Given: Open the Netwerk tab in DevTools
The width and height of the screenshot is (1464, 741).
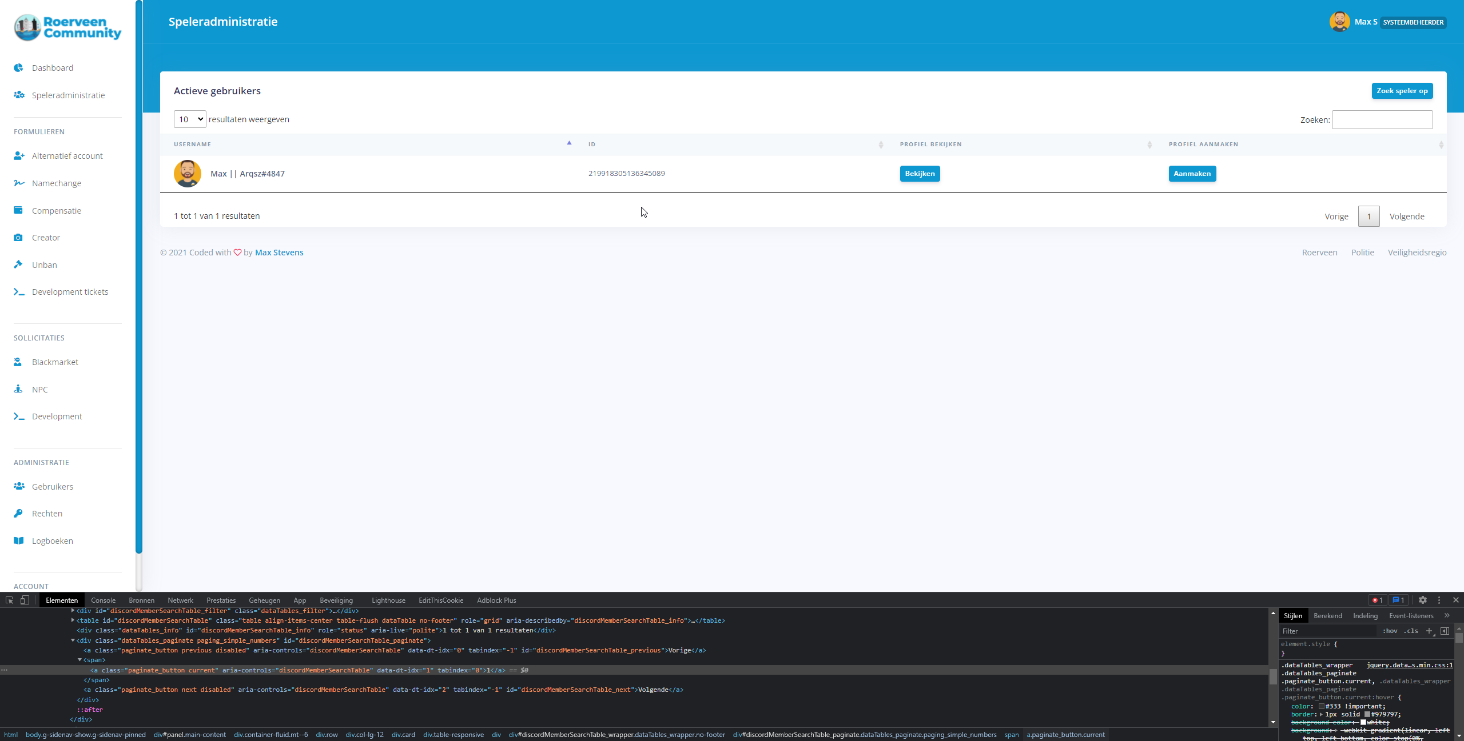Looking at the screenshot, I should (180, 600).
